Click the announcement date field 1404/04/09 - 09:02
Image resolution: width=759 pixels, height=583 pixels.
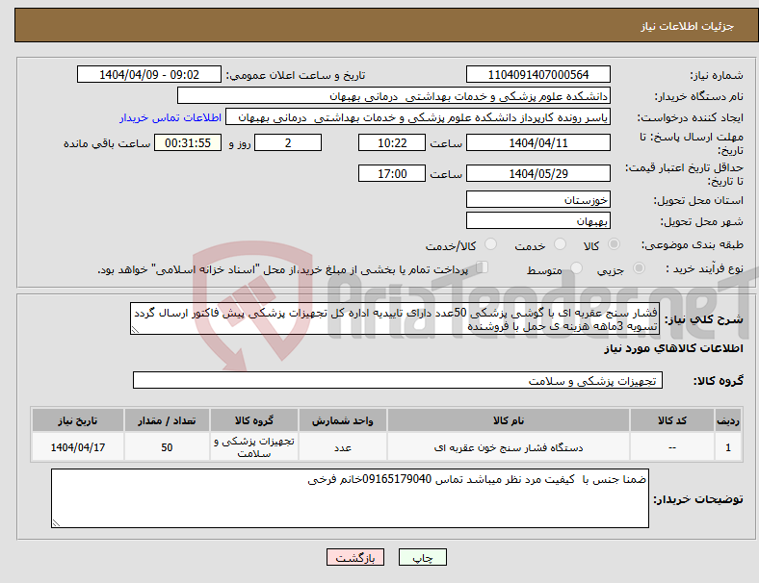pos(149,74)
